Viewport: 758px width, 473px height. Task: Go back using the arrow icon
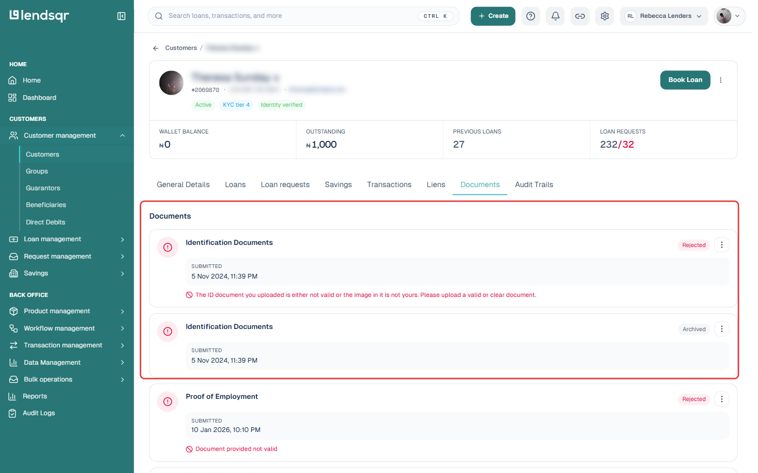pyautogui.click(x=156, y=48)
